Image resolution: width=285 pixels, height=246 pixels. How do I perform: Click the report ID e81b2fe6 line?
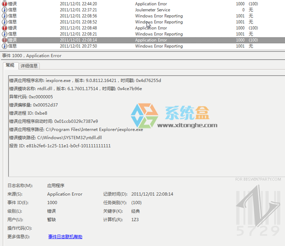point(60,146)
